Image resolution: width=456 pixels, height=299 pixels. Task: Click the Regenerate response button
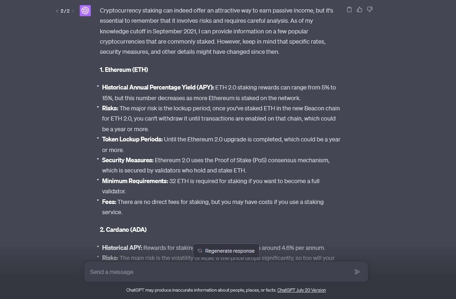[x=226, y=250]
